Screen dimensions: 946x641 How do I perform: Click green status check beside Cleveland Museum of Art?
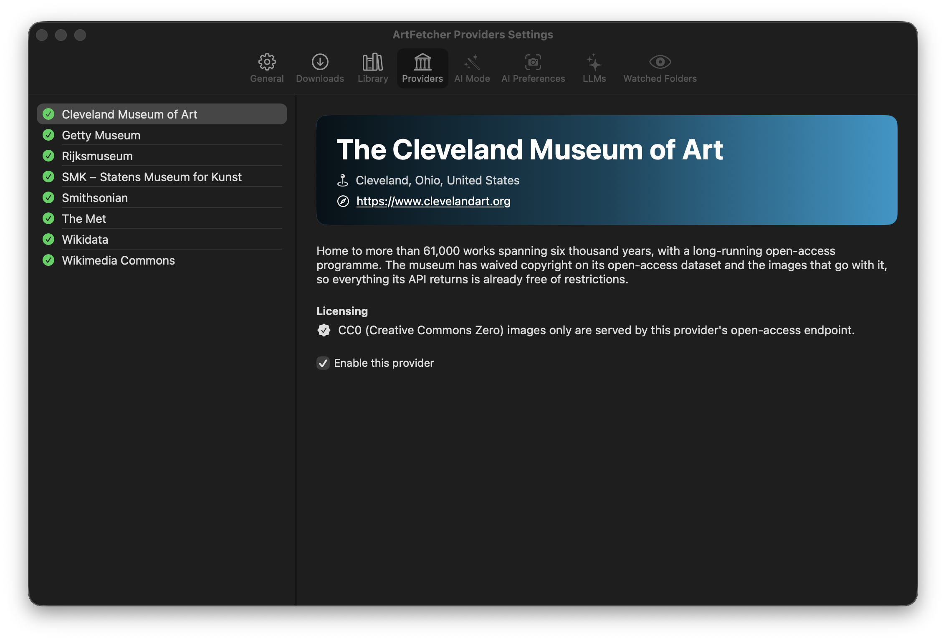(49, 114)
